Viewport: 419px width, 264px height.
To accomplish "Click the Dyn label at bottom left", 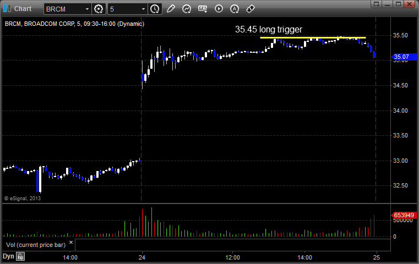I will pyautogui.click(x=8, y=256).
